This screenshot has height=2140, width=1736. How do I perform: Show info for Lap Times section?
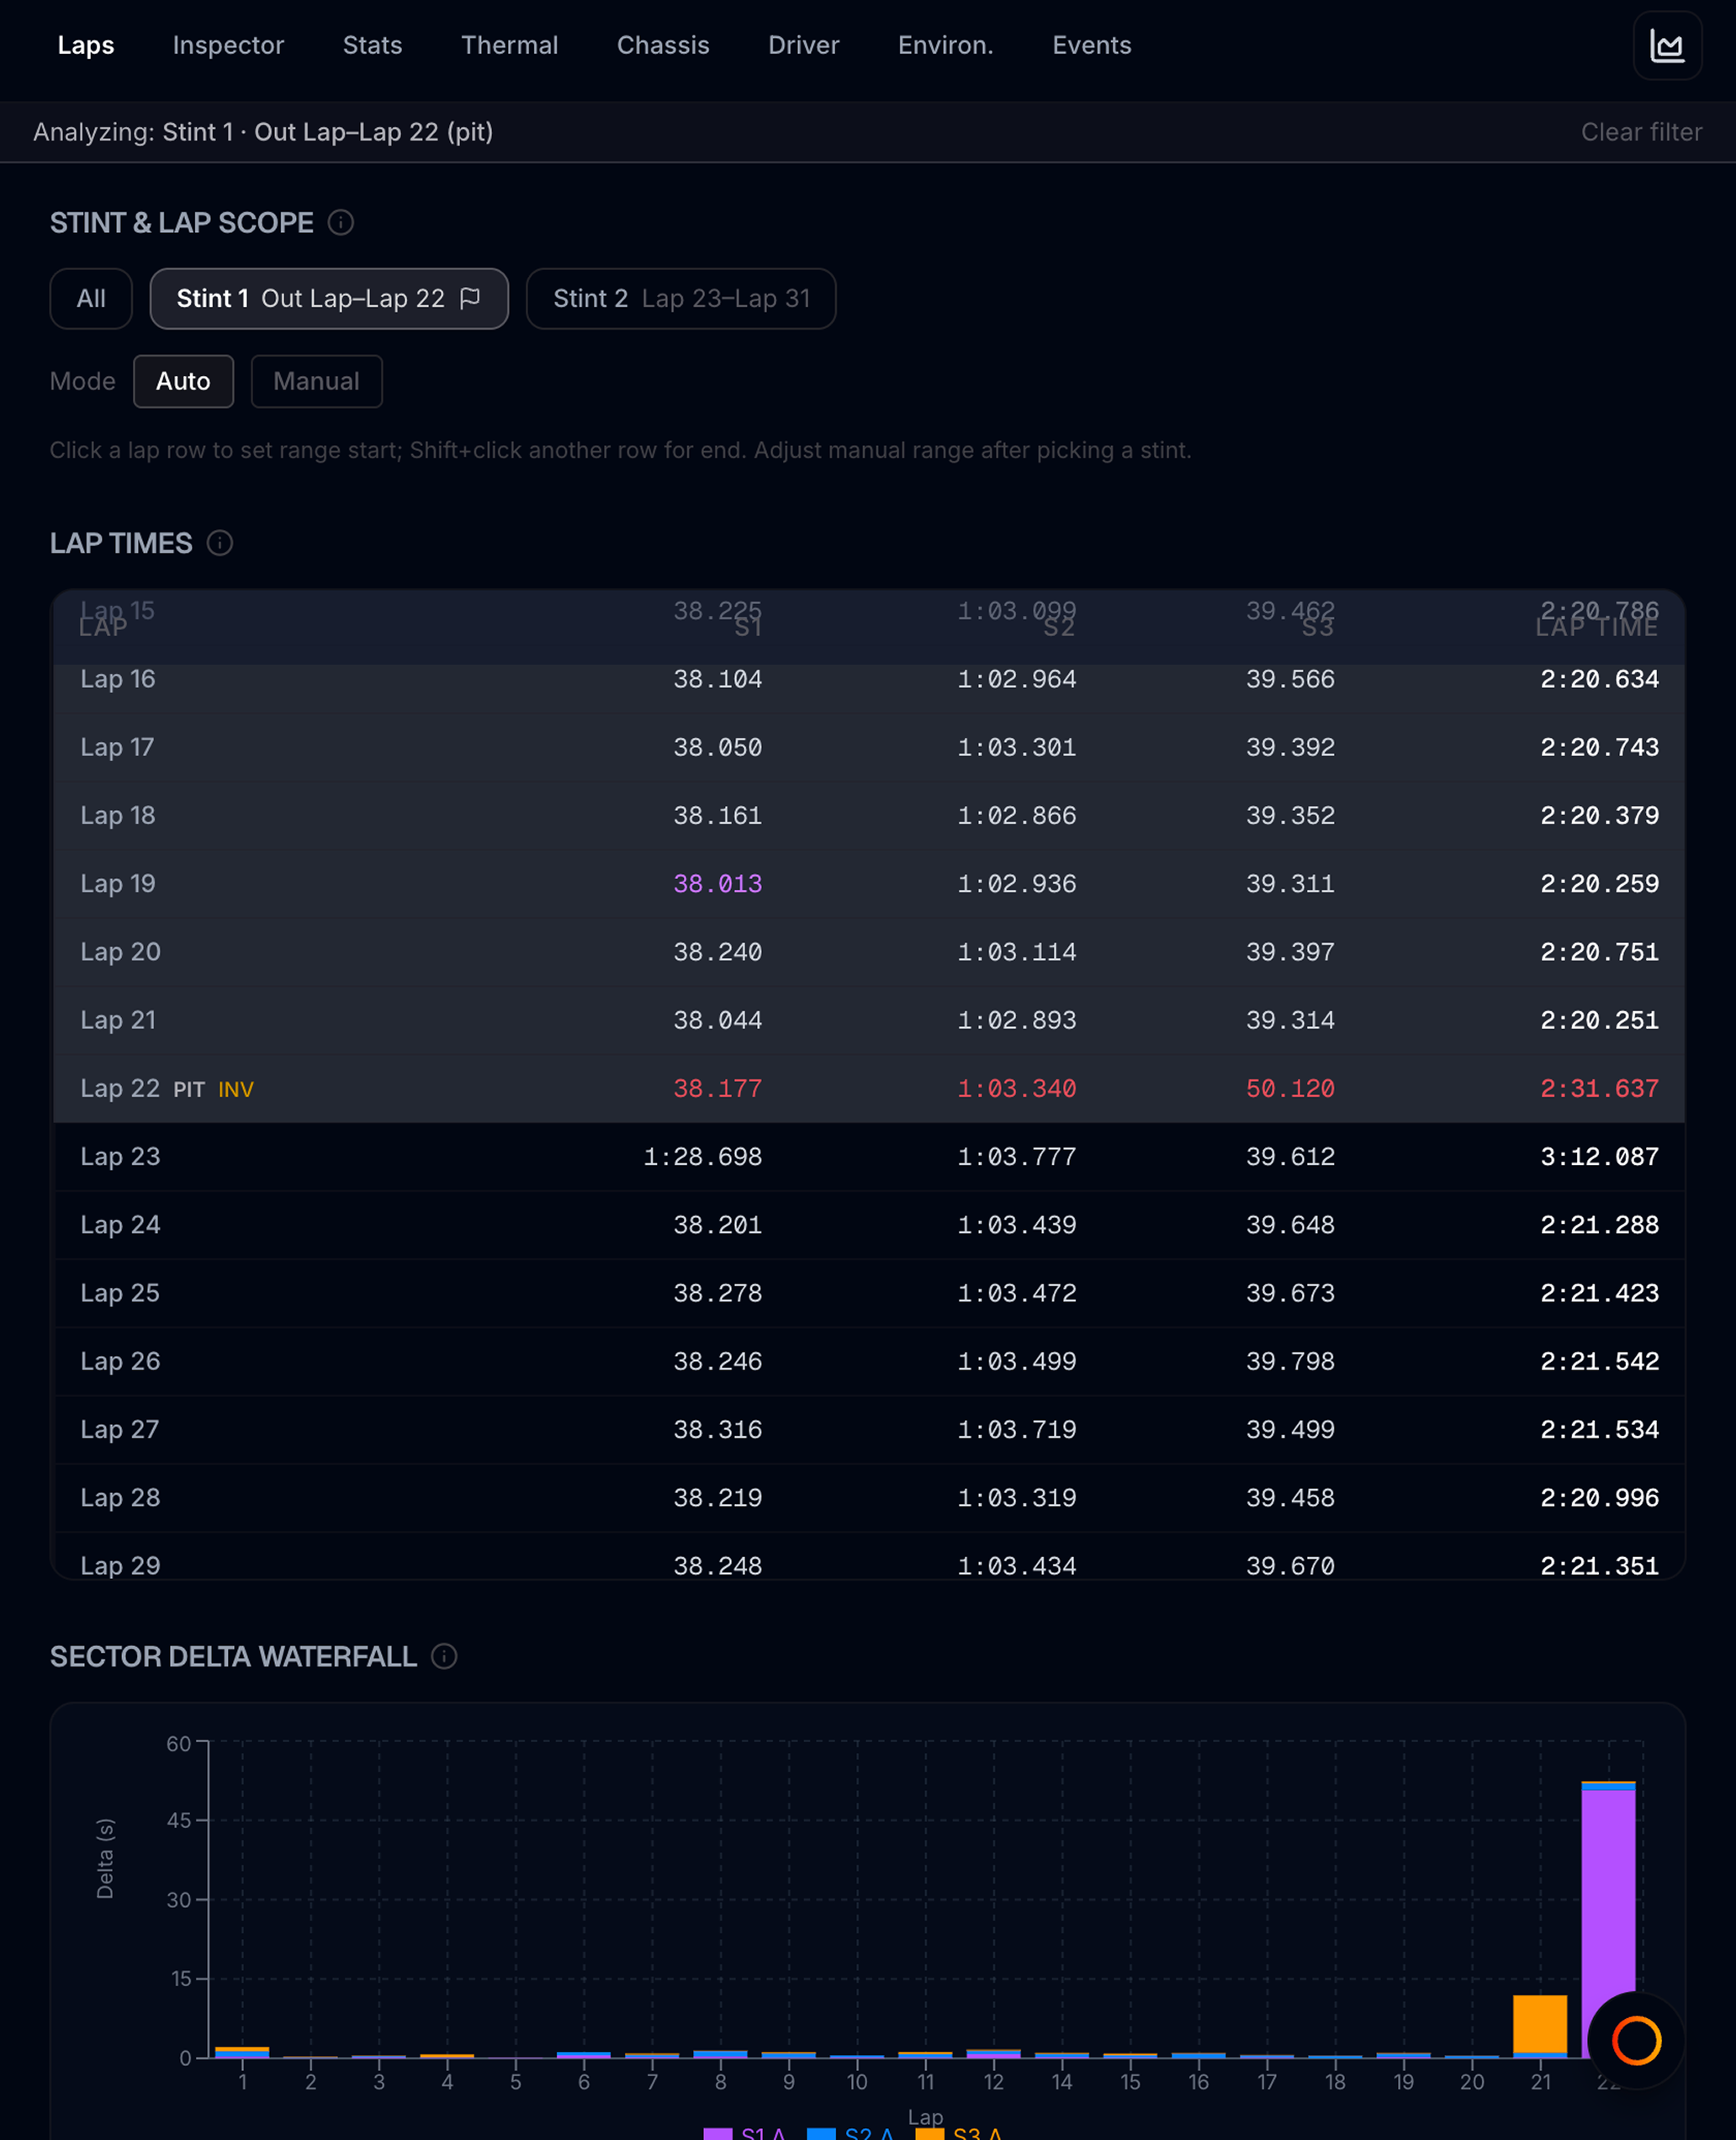coord(220,543)
